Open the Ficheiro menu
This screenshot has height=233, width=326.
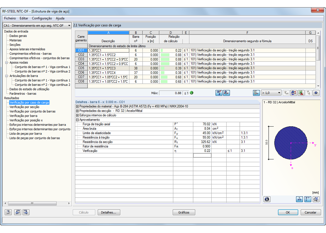click(10, 18)
